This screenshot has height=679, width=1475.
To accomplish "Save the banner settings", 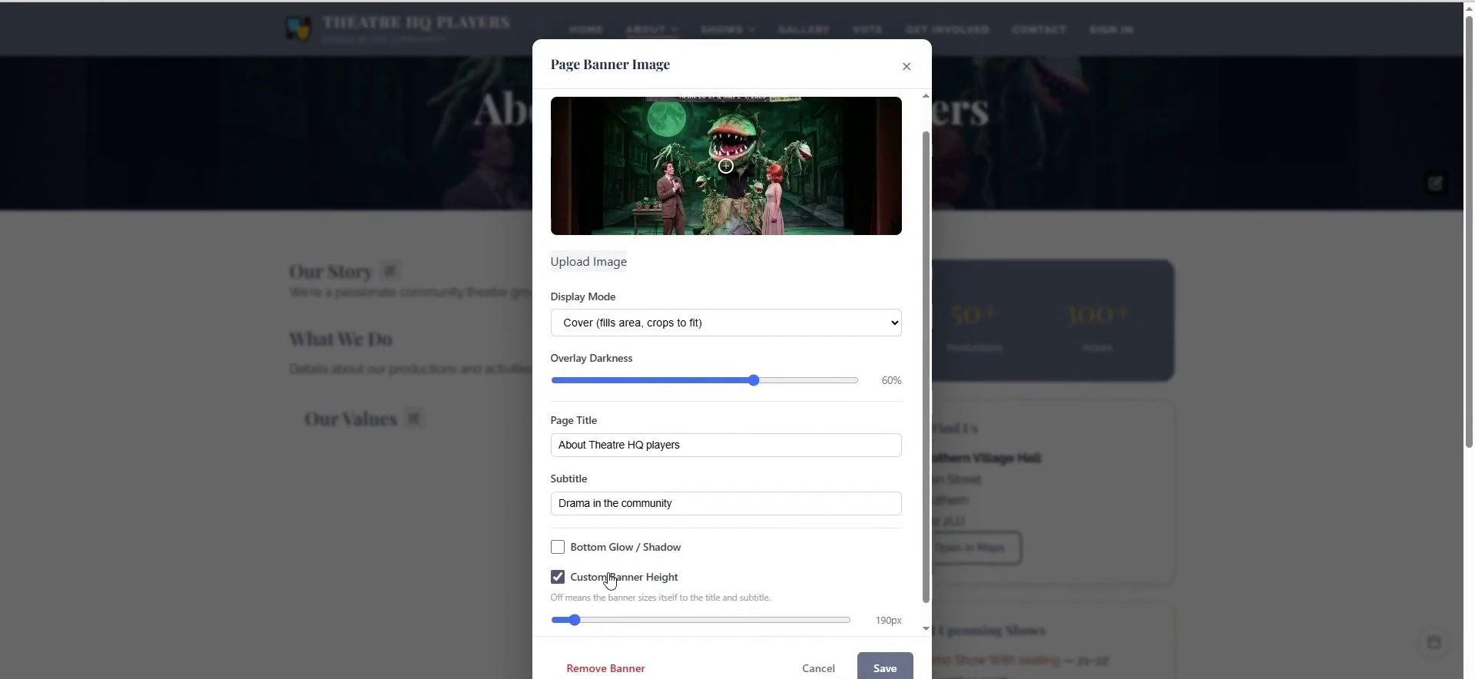I will point(885,667).
